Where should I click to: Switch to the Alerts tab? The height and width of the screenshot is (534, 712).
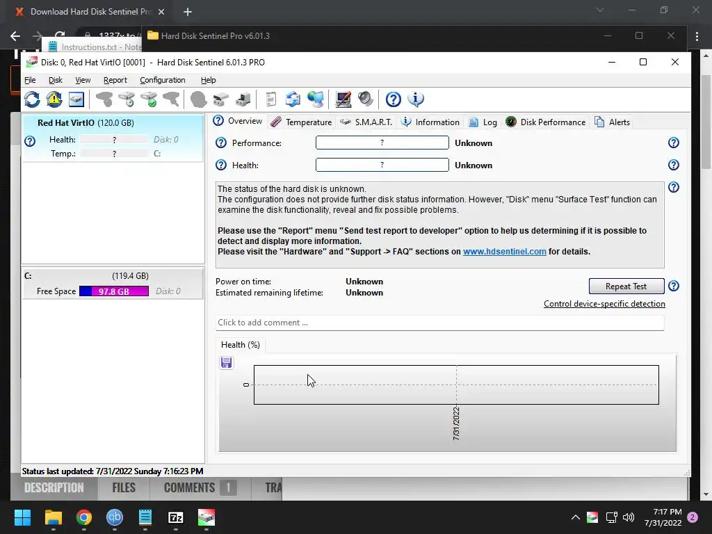612,122
